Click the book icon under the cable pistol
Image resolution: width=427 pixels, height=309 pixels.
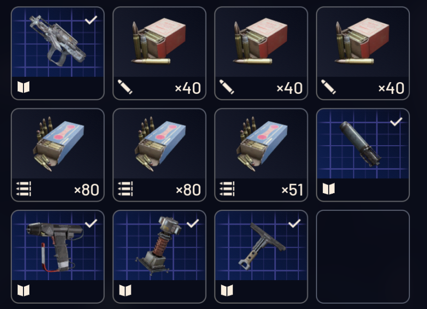point(23,290)
